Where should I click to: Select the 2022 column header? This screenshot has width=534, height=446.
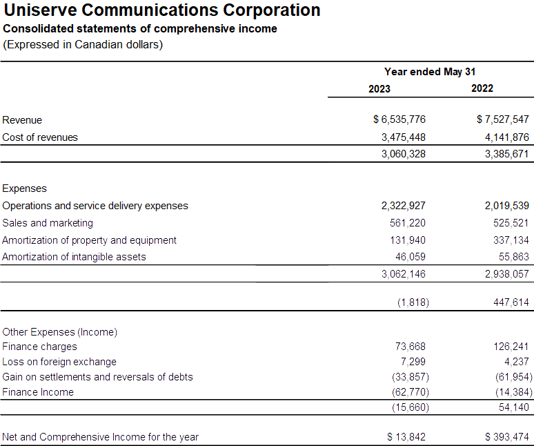482,88
